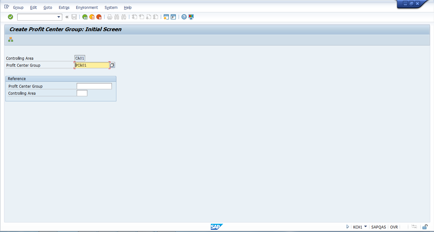Click the First Page icon
This screenshot has height=232, width=434.
(134, 17)
